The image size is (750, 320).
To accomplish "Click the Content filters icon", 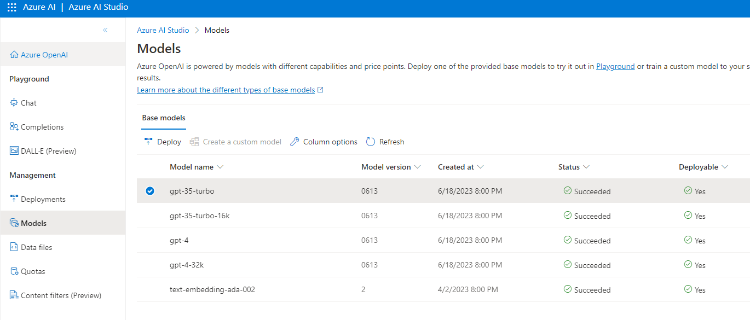I will (14, 295).
